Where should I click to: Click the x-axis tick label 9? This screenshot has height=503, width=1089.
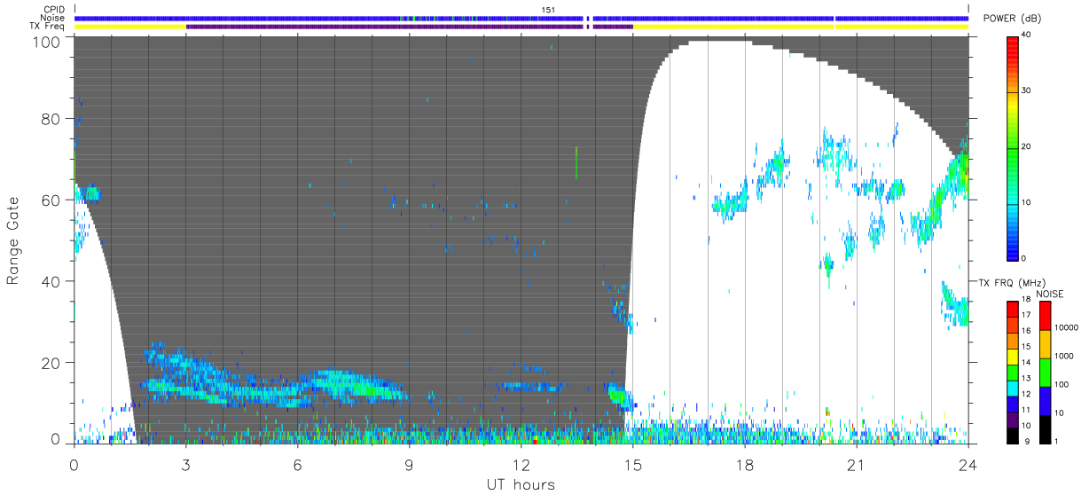coord(409,464)
